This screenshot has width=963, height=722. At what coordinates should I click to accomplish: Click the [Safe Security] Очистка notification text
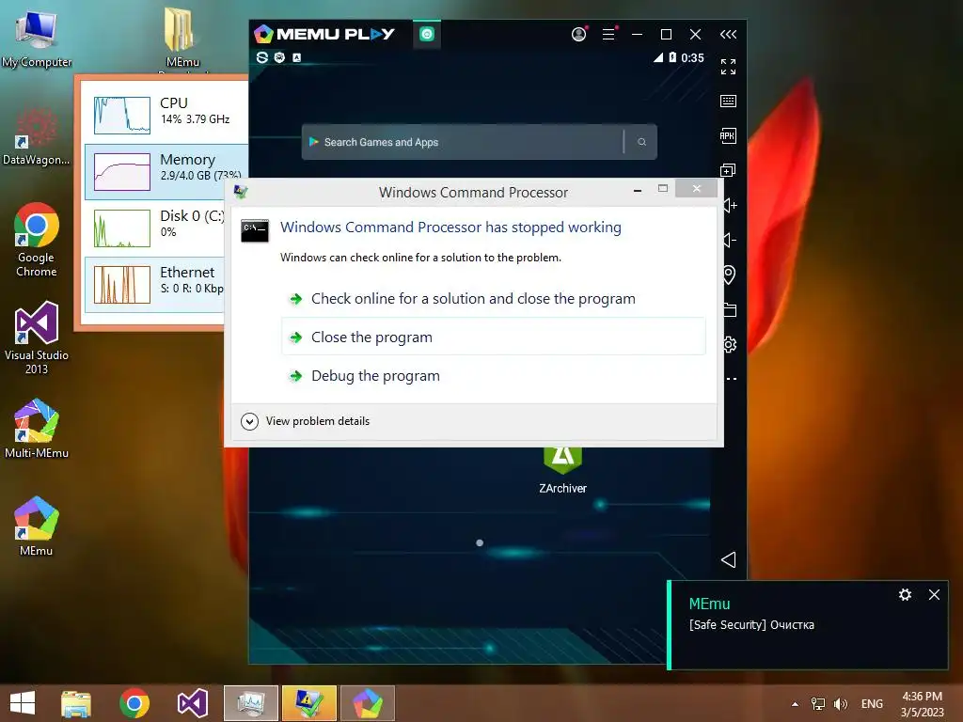[751, 625]
